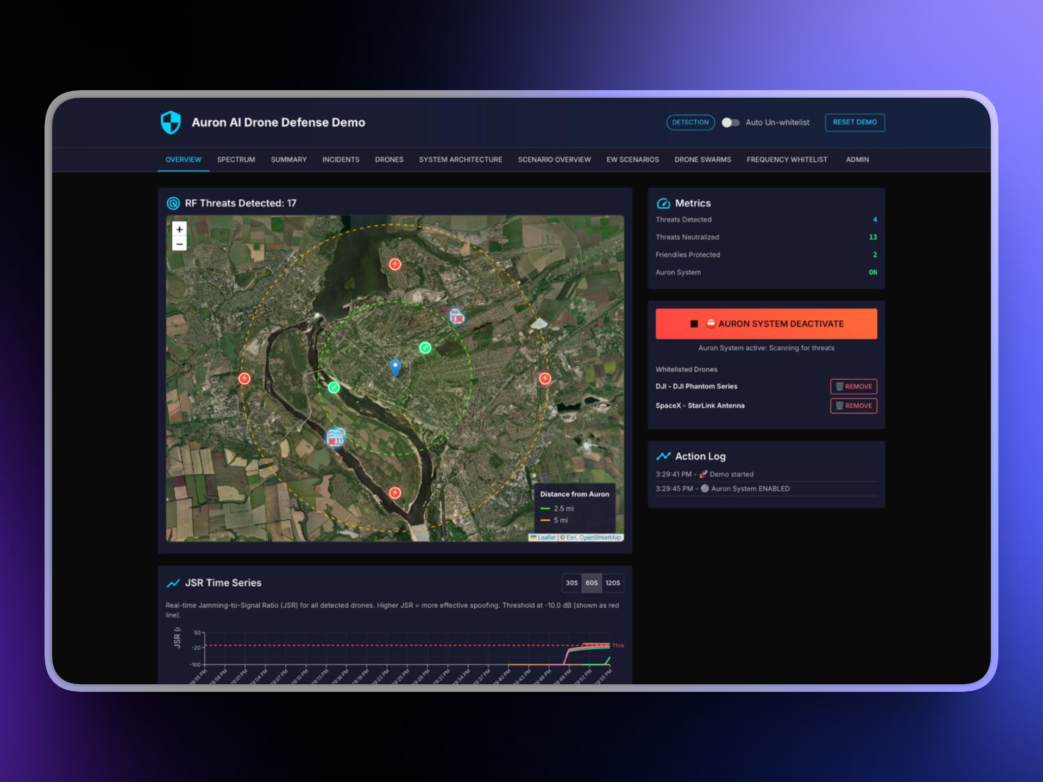Screen dimensions: 1043x782
Task: Click the map zoom in plus button
Action: point(179,229)
